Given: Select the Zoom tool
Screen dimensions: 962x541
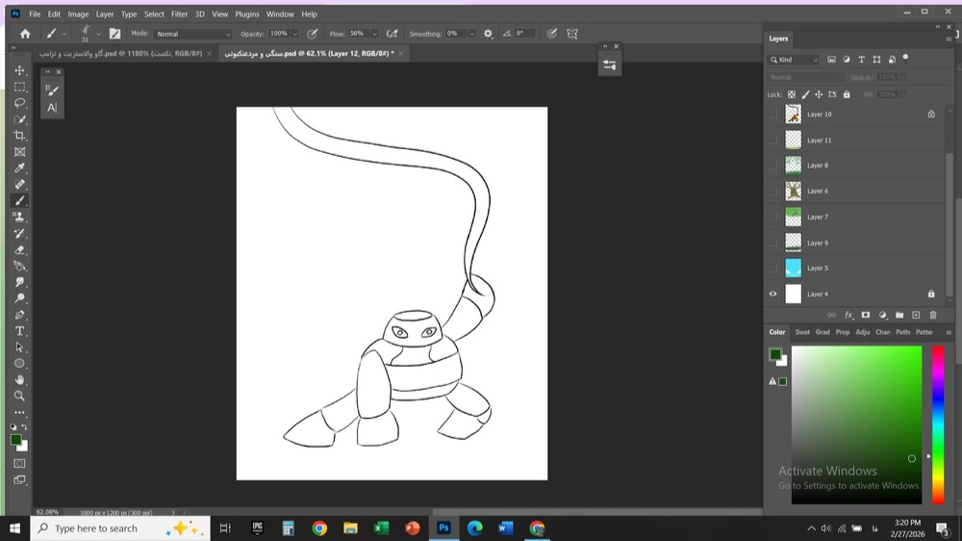Looking at the screenshot, I should coord(19,396).
